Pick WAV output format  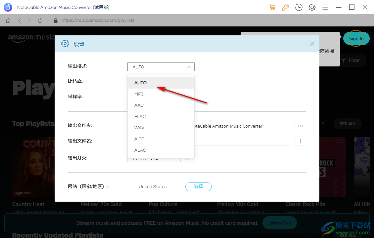(161, 128)
